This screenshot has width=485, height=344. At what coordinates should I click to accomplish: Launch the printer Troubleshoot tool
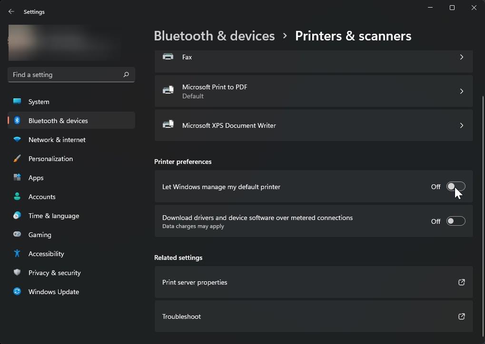coord(314,316)
